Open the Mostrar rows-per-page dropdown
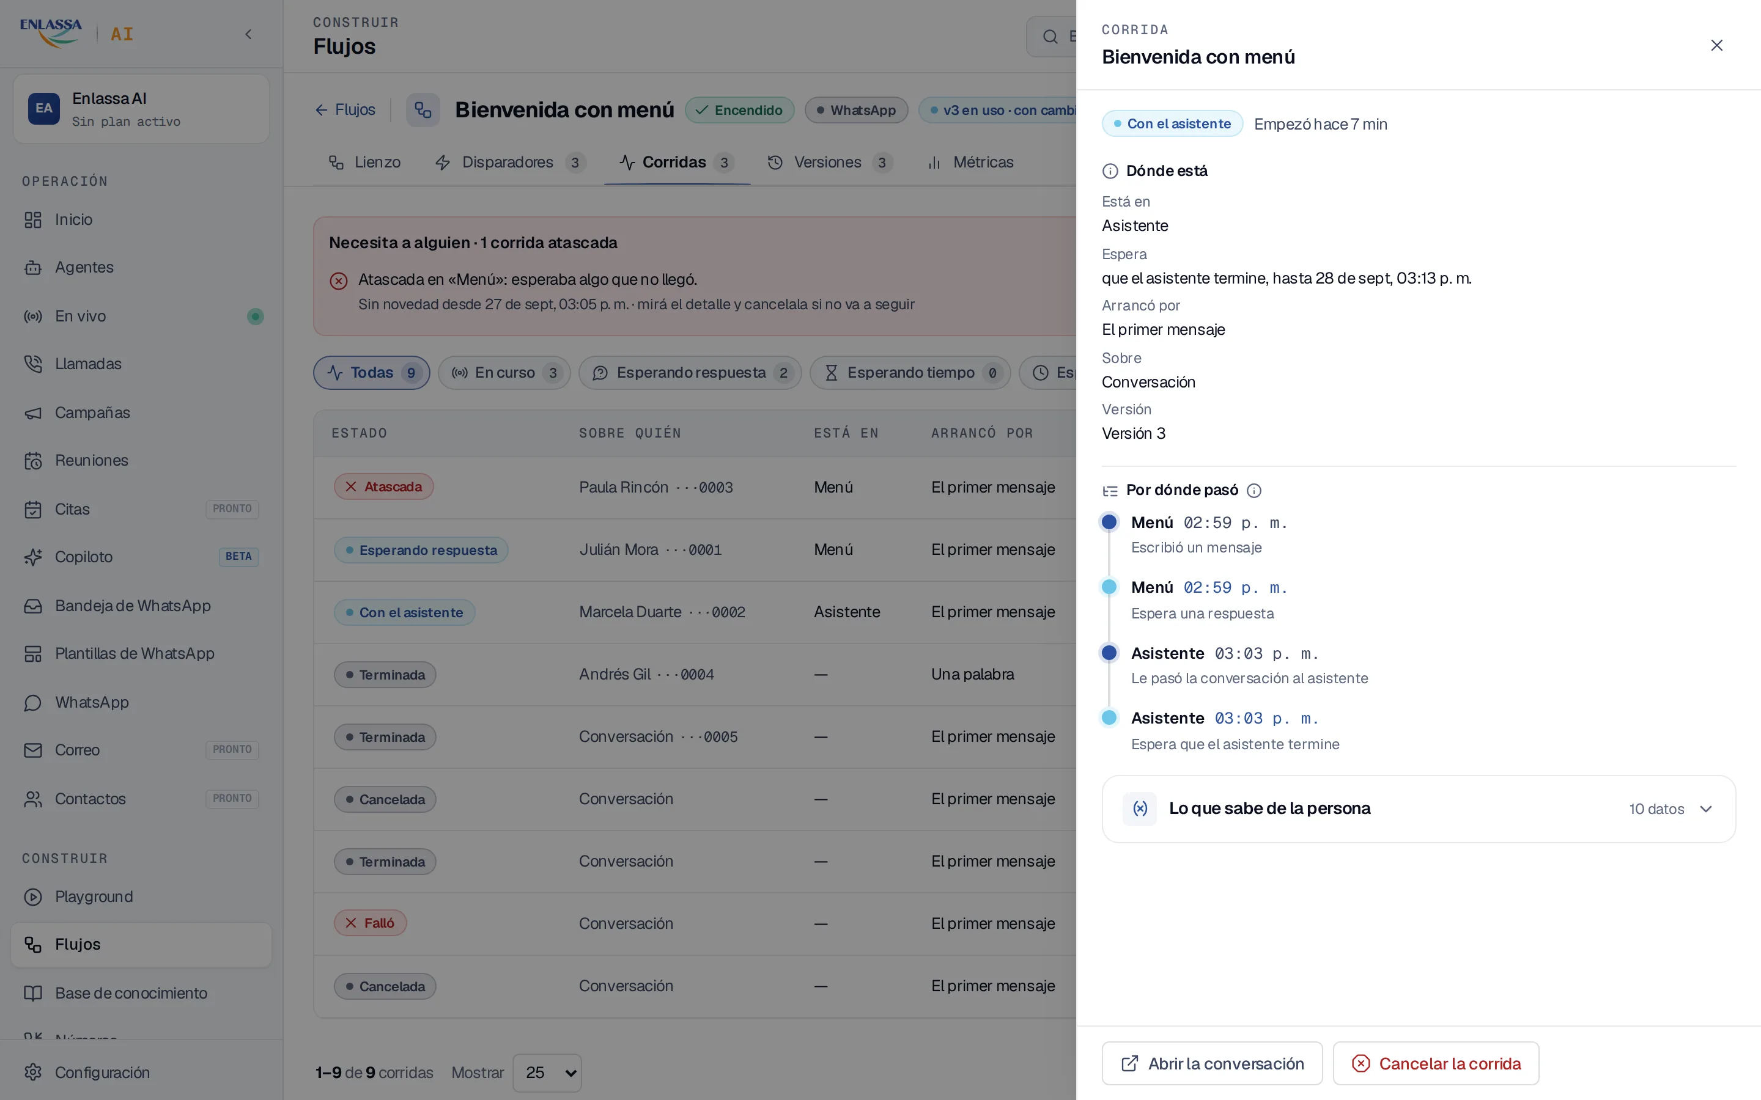Screen dimensions: 1761x1100 click(x=547, y=1072)
